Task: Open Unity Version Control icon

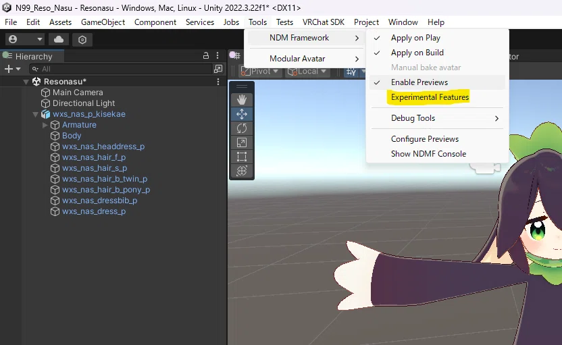Action: click(82, 39)
